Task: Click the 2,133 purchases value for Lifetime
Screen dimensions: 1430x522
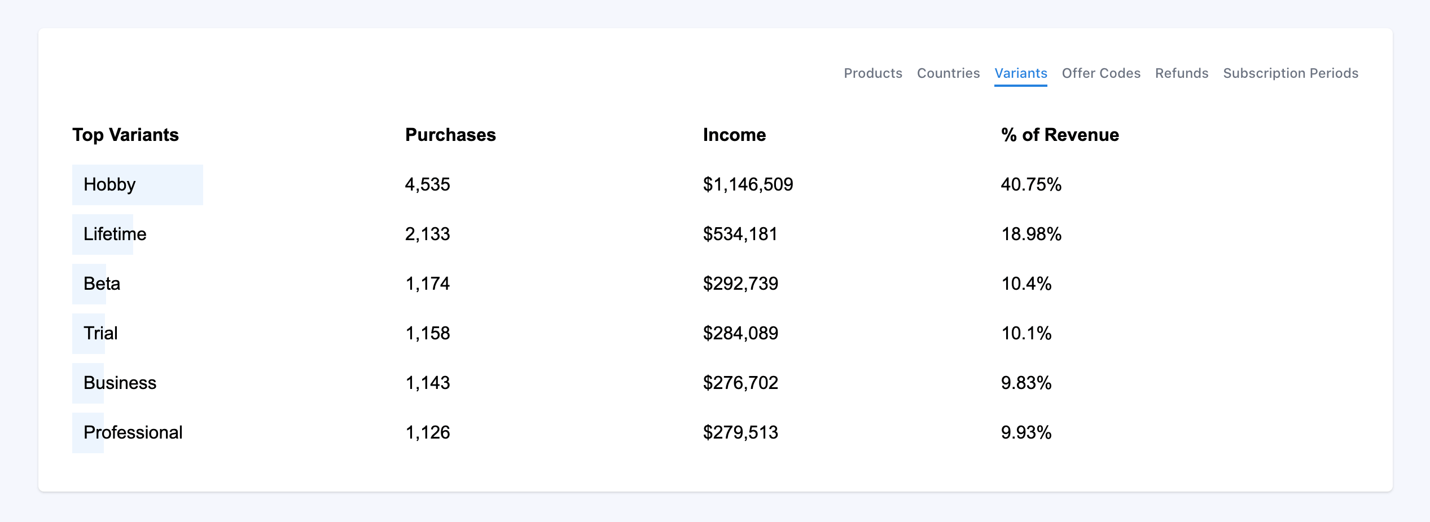Action: click(428, 234)
